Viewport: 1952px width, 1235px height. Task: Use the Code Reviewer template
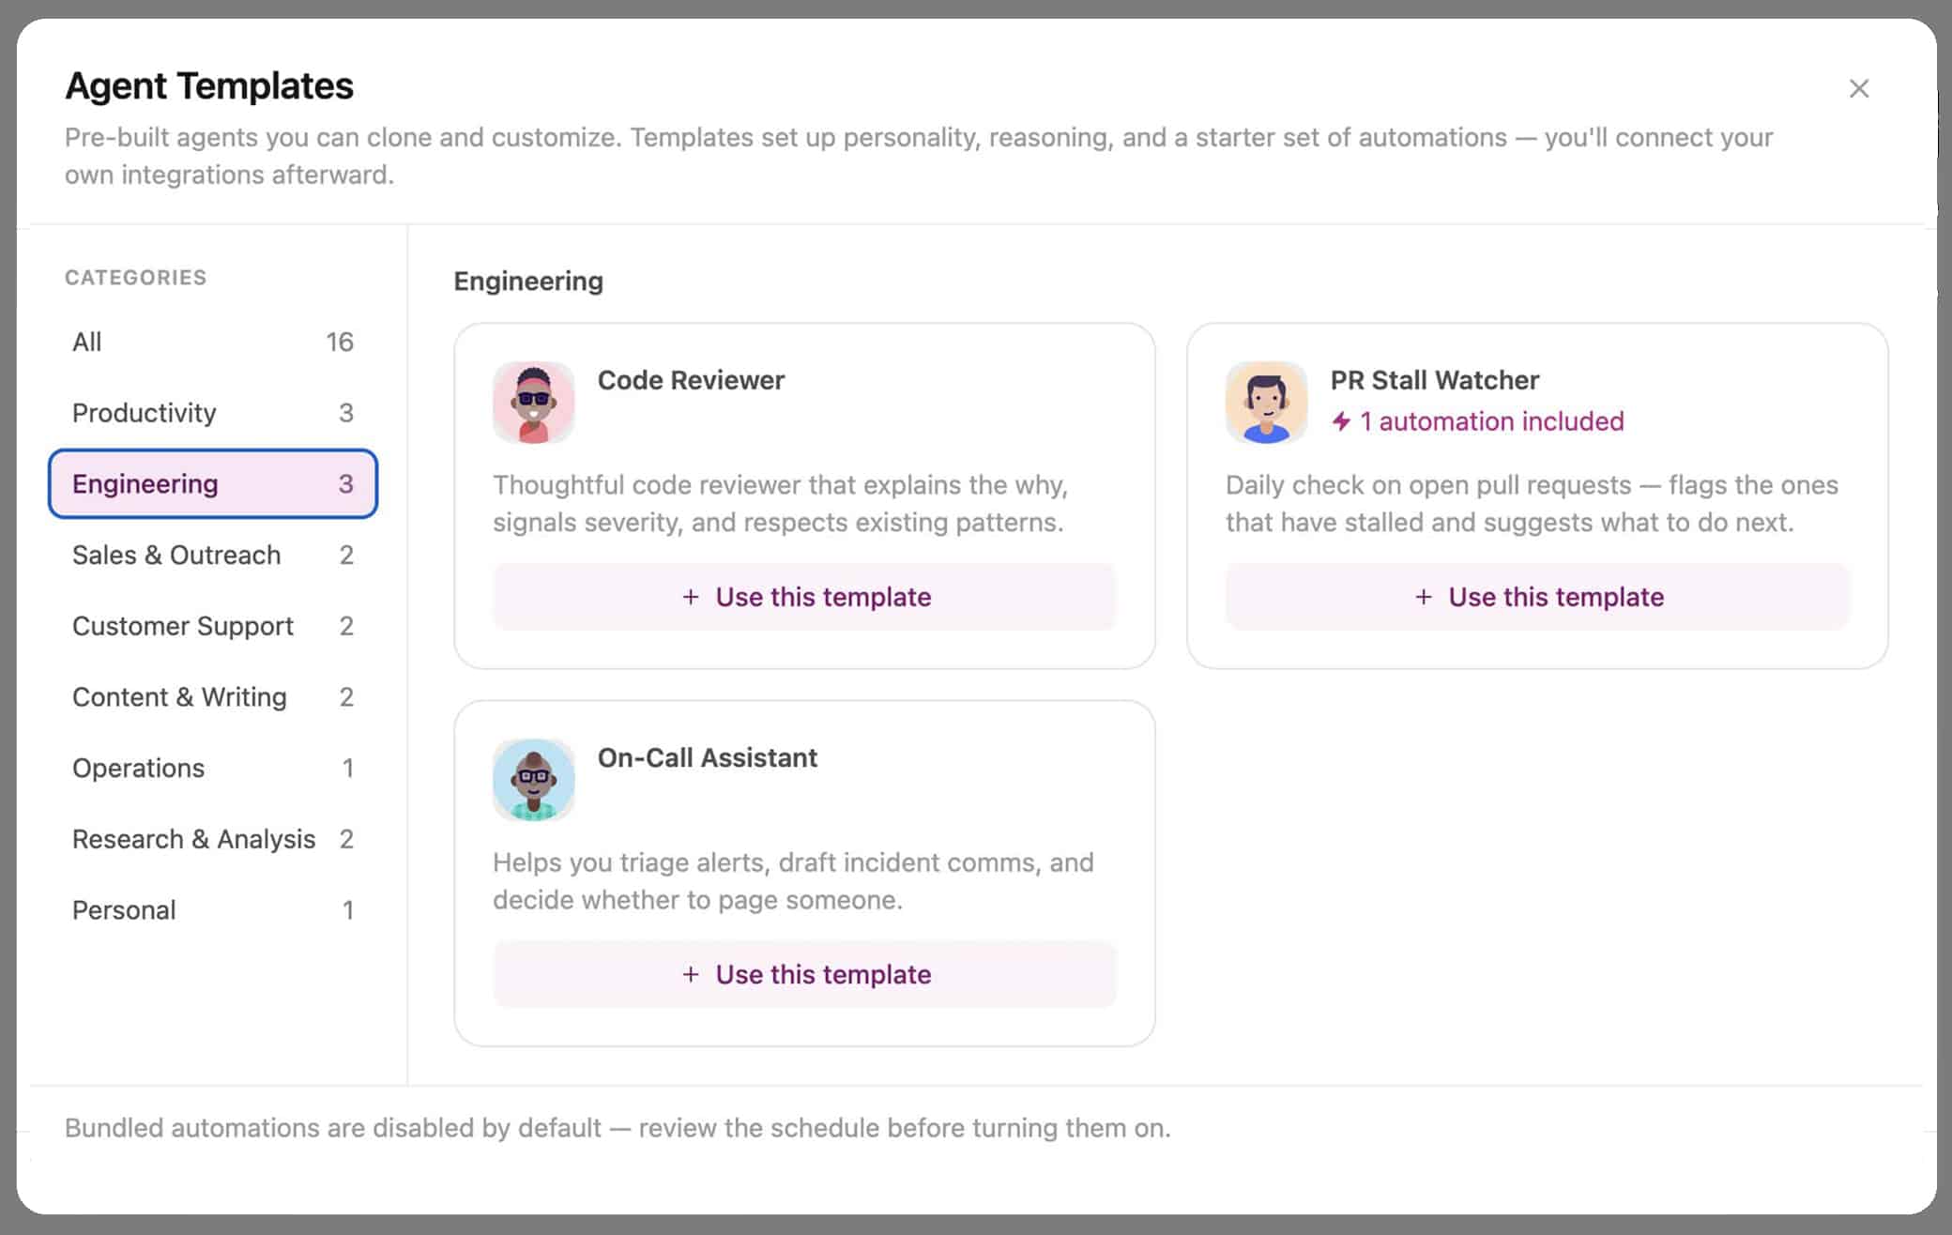coord(804,597)
